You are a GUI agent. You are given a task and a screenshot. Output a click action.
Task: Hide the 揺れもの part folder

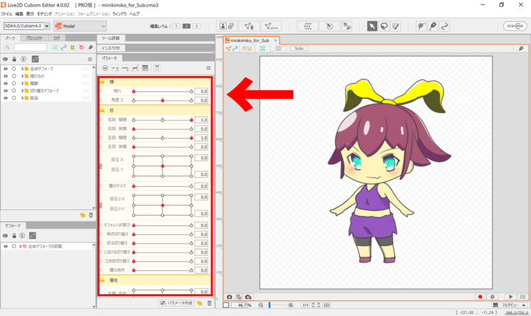(x=5, y=76)
